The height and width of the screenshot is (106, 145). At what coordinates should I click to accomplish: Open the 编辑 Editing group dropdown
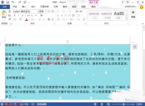[133, 15]
